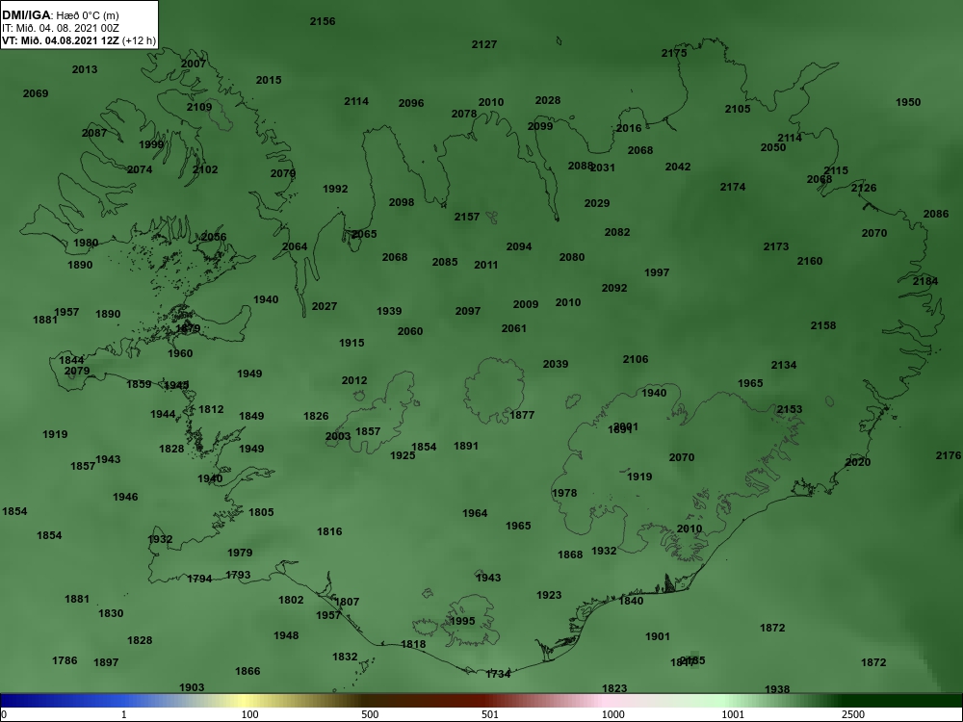
Task: Click the map value '2158'
Action: 823,325
